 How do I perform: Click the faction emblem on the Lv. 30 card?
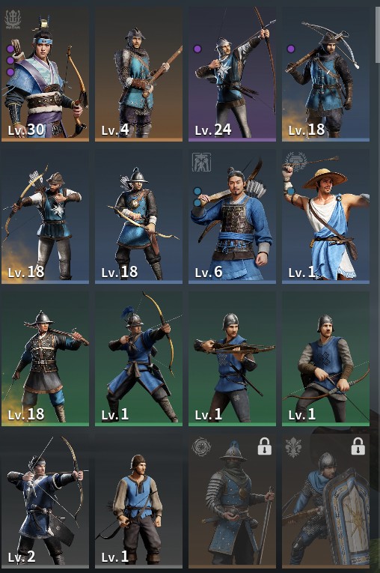coord(13,19)
